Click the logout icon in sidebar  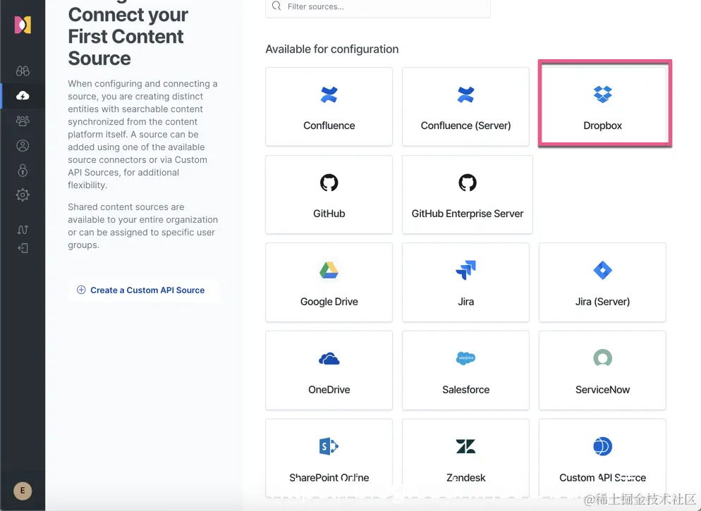coord(23,248)
